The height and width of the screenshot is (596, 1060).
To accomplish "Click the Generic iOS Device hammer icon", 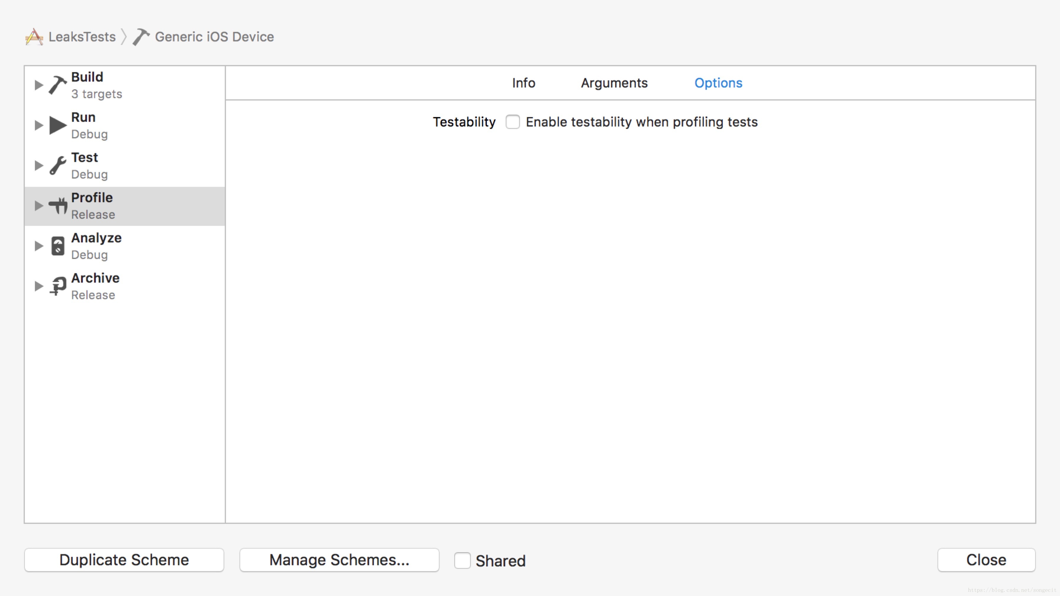I will click(x=141, y=37).
